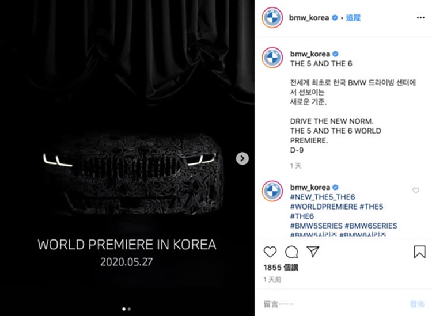
Task: Open the #WORLDPREMIERE hashtag
Action: 324,207
